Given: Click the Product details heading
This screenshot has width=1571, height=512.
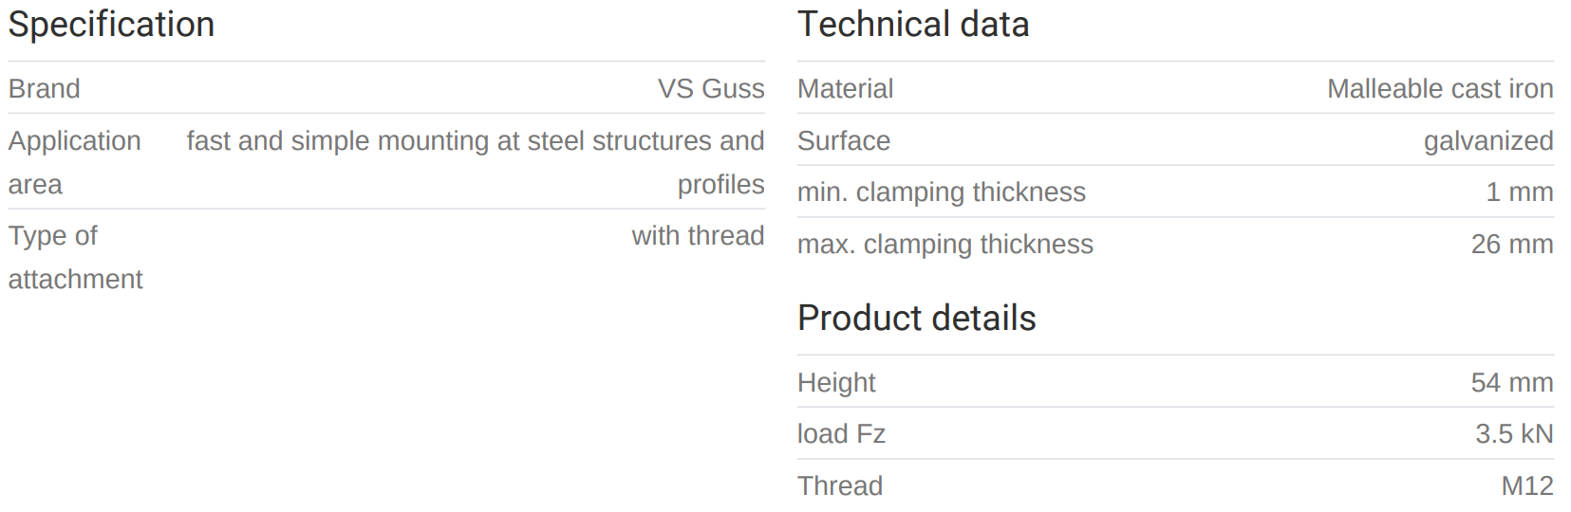Looking at the screenshot, I should pyautogui.click(x=916, y=319).
